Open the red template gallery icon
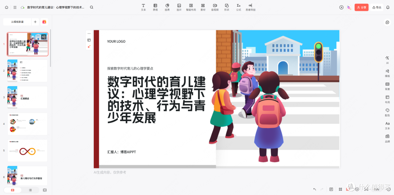This screenshot has height=195, width=394. 44,22
